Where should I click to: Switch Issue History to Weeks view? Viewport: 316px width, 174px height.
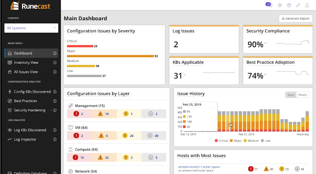click(x=302, y=95)
